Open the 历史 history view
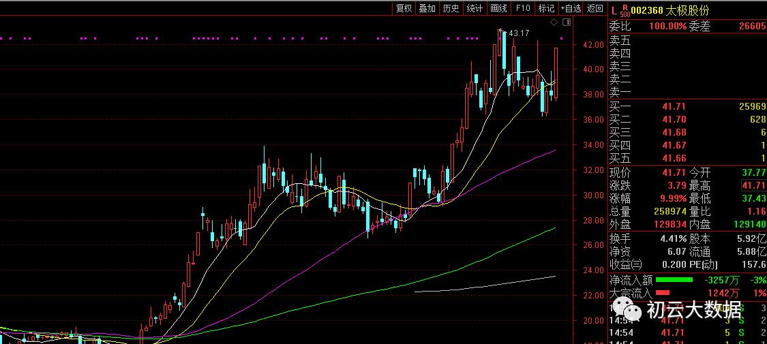 point(451,7)
